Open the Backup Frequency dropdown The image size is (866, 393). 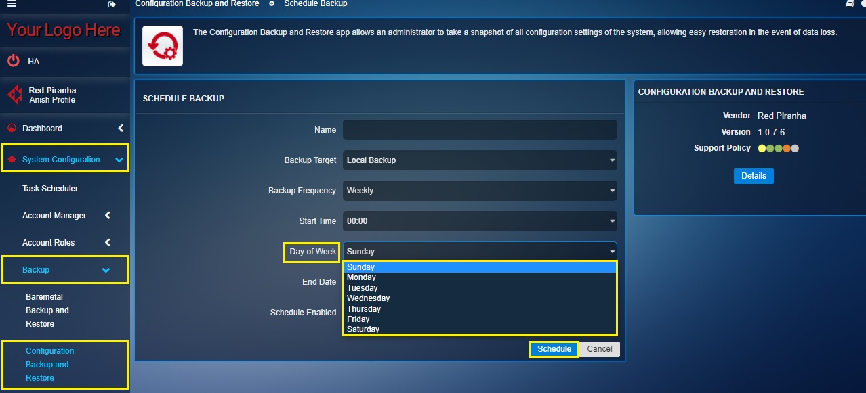pyautogui.click(x=480, y=191)
